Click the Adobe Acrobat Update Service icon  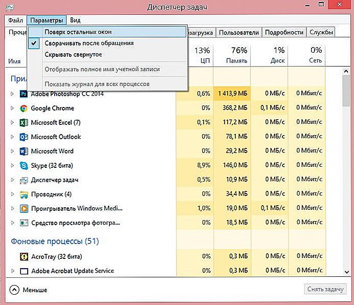pos(24,271)
